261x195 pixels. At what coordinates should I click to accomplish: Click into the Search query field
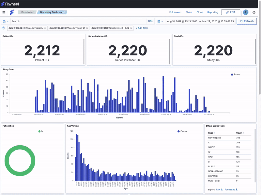(x=78, y=21)
